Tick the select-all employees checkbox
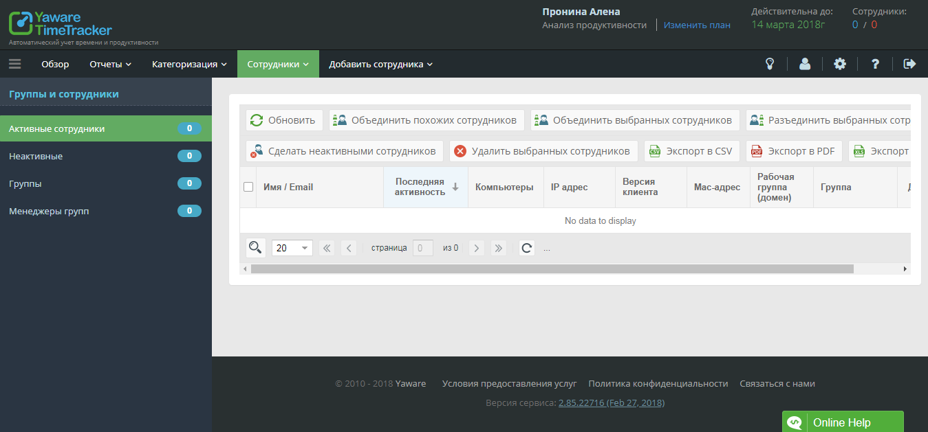Image resolution: width=928 pixels, height=432 pixels. click(248, 187)
